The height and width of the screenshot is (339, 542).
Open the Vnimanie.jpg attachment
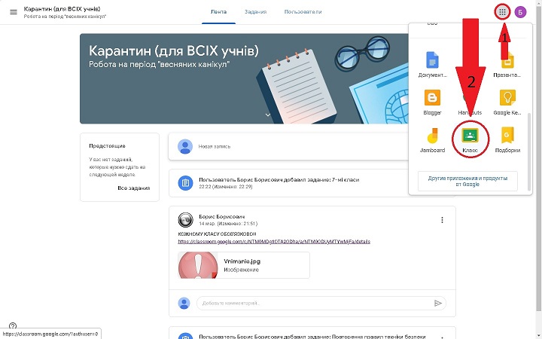[244, 265]
